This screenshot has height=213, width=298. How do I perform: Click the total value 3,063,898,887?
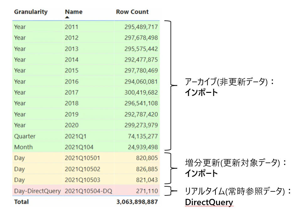pyautogui.click(x=137, y=202)
